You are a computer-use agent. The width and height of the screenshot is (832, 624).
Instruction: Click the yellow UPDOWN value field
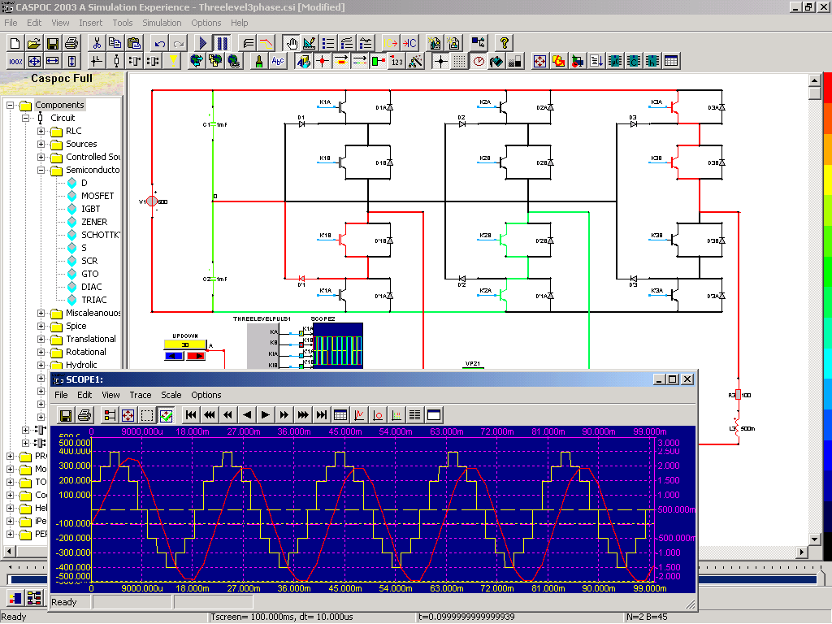pyautogui.click(x=184, y=344)
